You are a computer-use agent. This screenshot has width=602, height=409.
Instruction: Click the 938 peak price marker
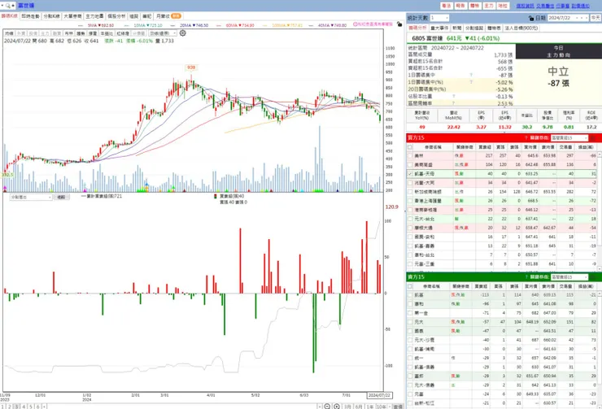point(191,67)
